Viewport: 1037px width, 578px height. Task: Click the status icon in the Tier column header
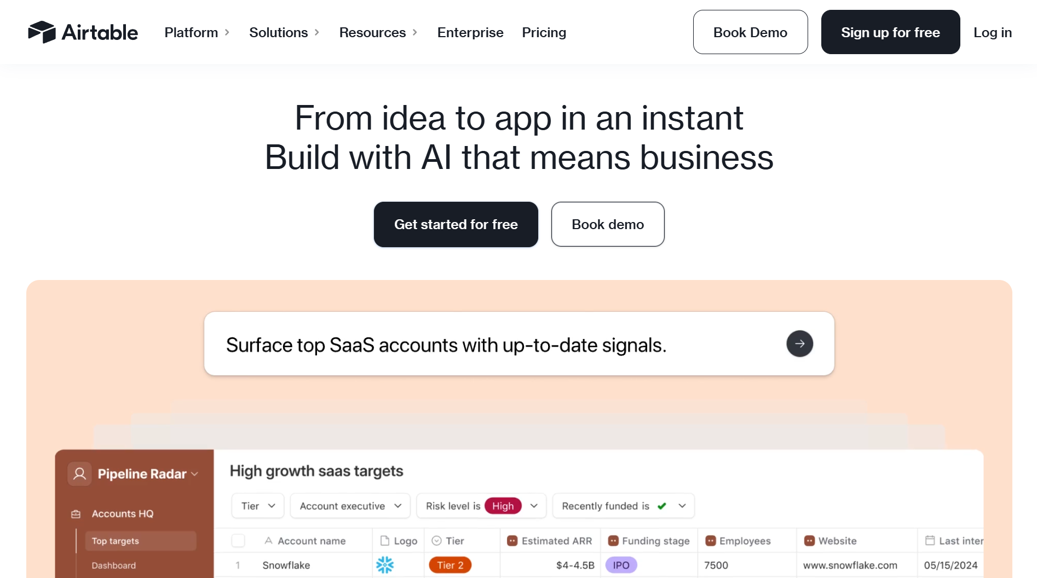click(x=436, y=540)
